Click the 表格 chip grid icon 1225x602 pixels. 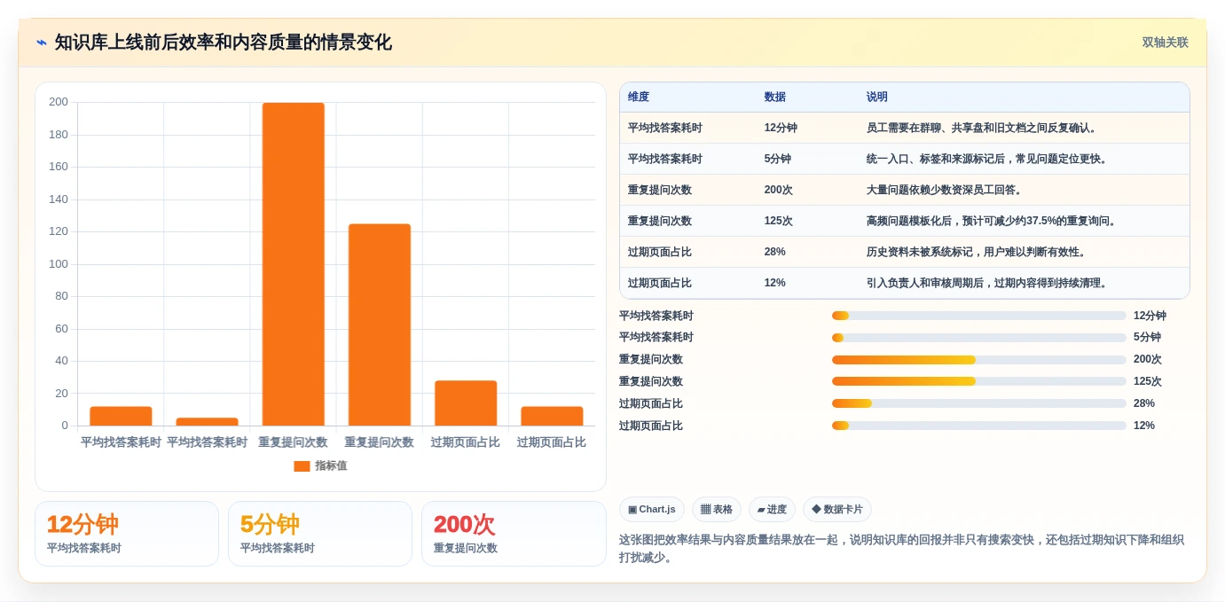coord(705,510)
